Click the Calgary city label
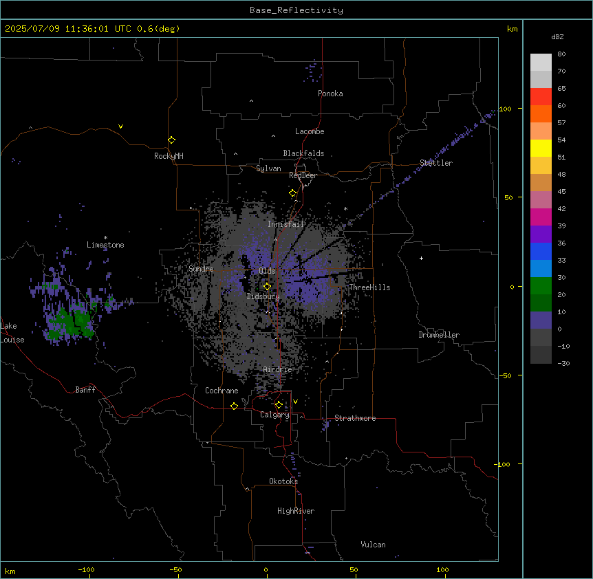This screenshot has height=579, width=593. pyautogui.click(x=274, y=415)
